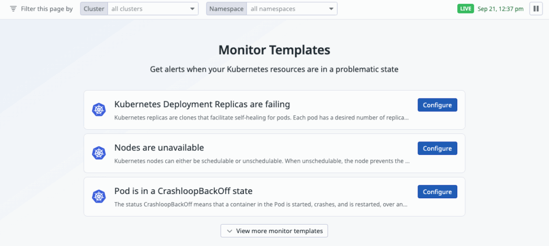Image resolution: width=549 pixels, height=246 pixels.
Task: Select the Kubernetes Deployment Replicas are failing title
Action: click(202, 104)
